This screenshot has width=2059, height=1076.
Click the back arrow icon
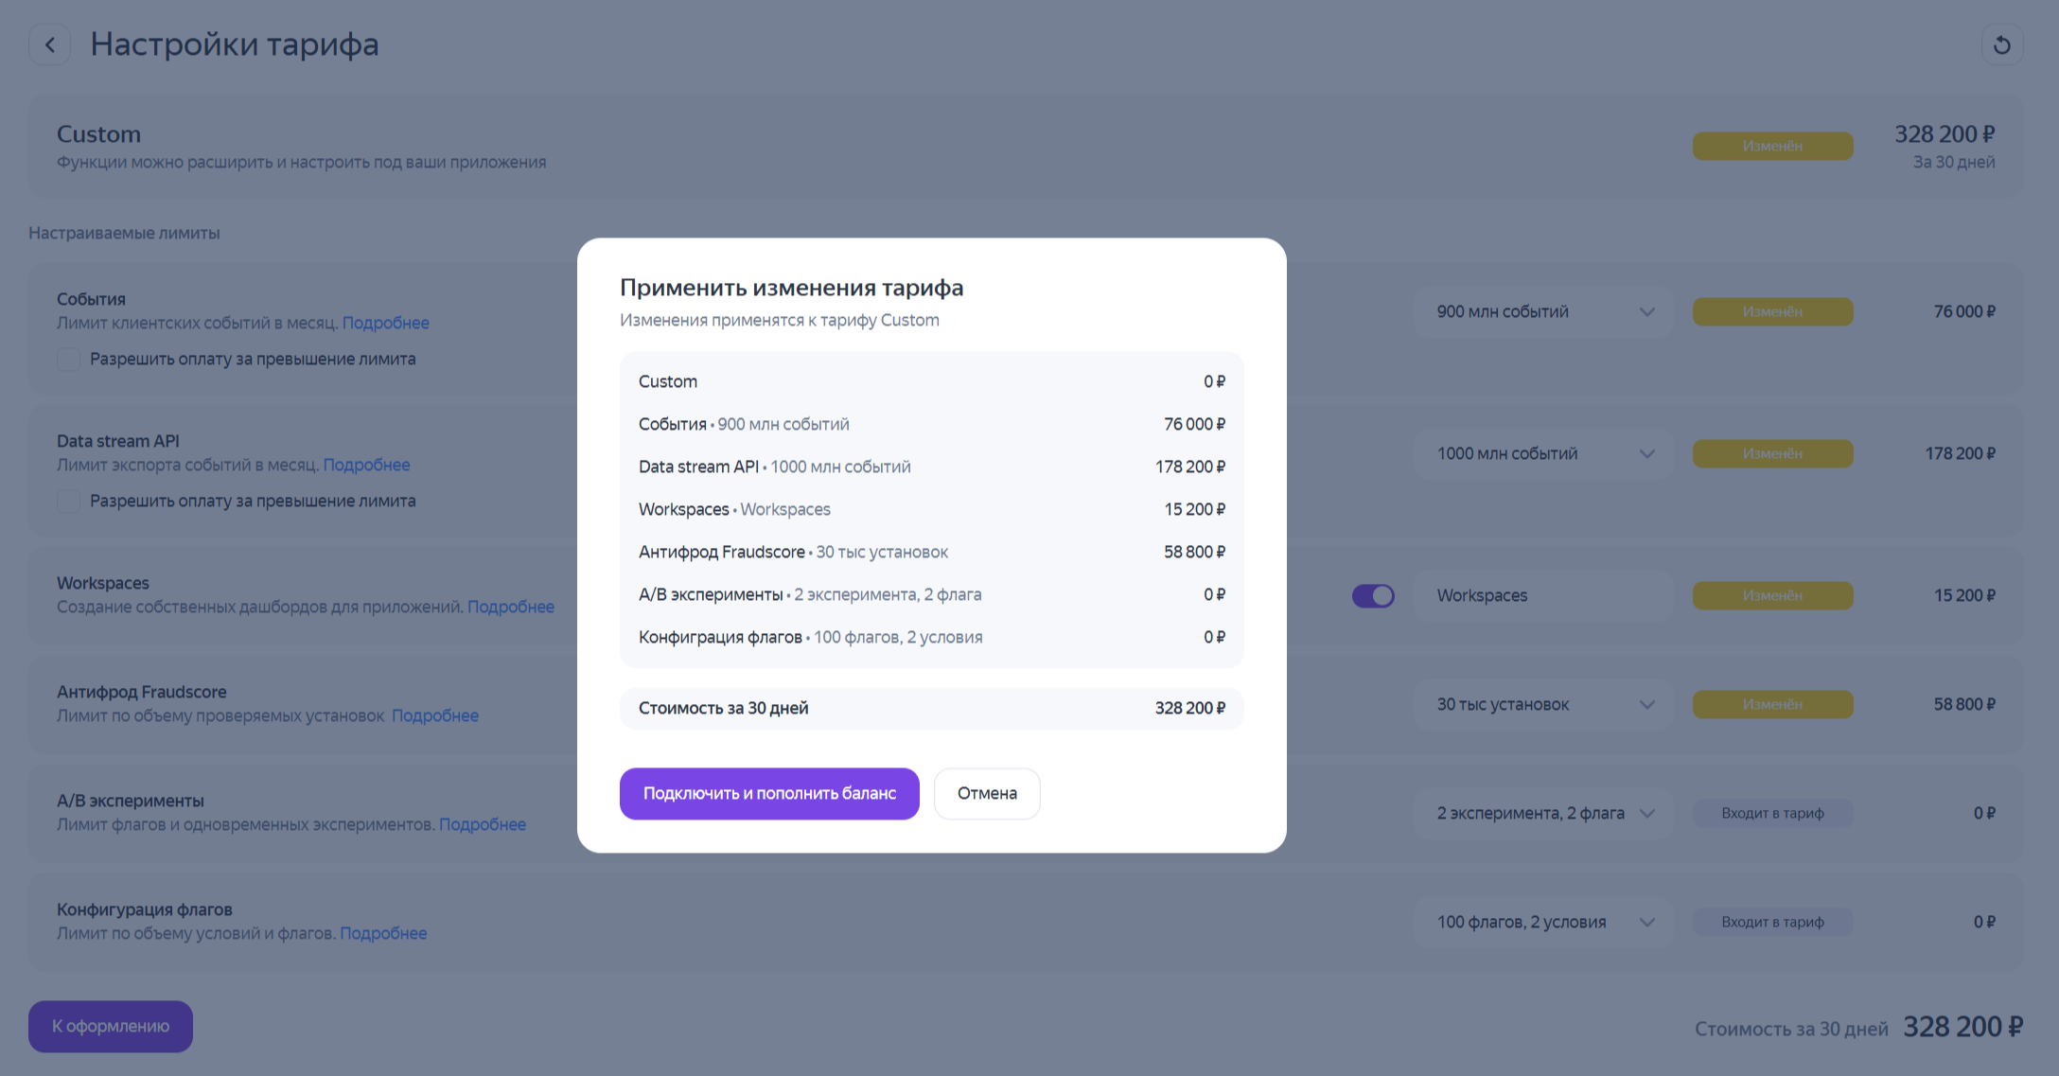(x=50, y=44)
